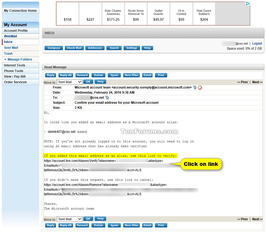Open the Inbox folder in sidebar
Image resolution: width=267 pixels, height=232 pixels.
tap(21, 42)
